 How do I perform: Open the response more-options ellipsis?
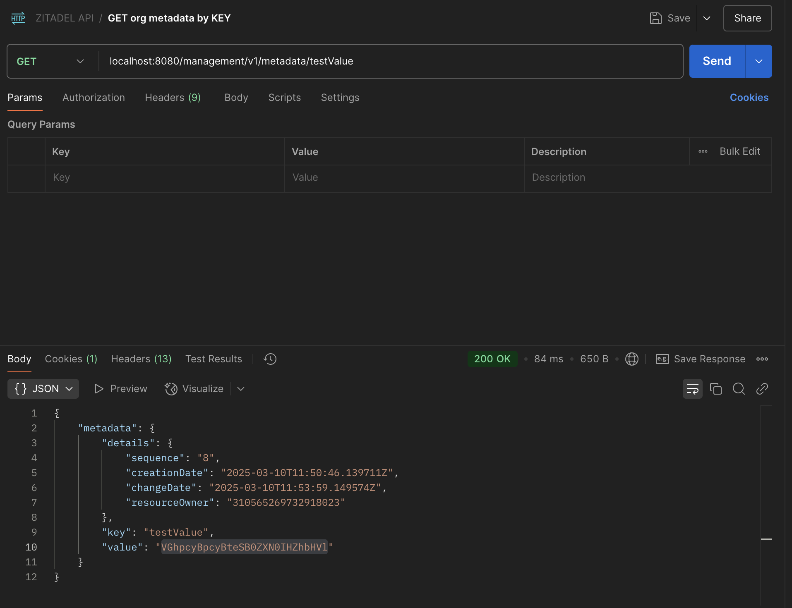[x=762, y=359]
